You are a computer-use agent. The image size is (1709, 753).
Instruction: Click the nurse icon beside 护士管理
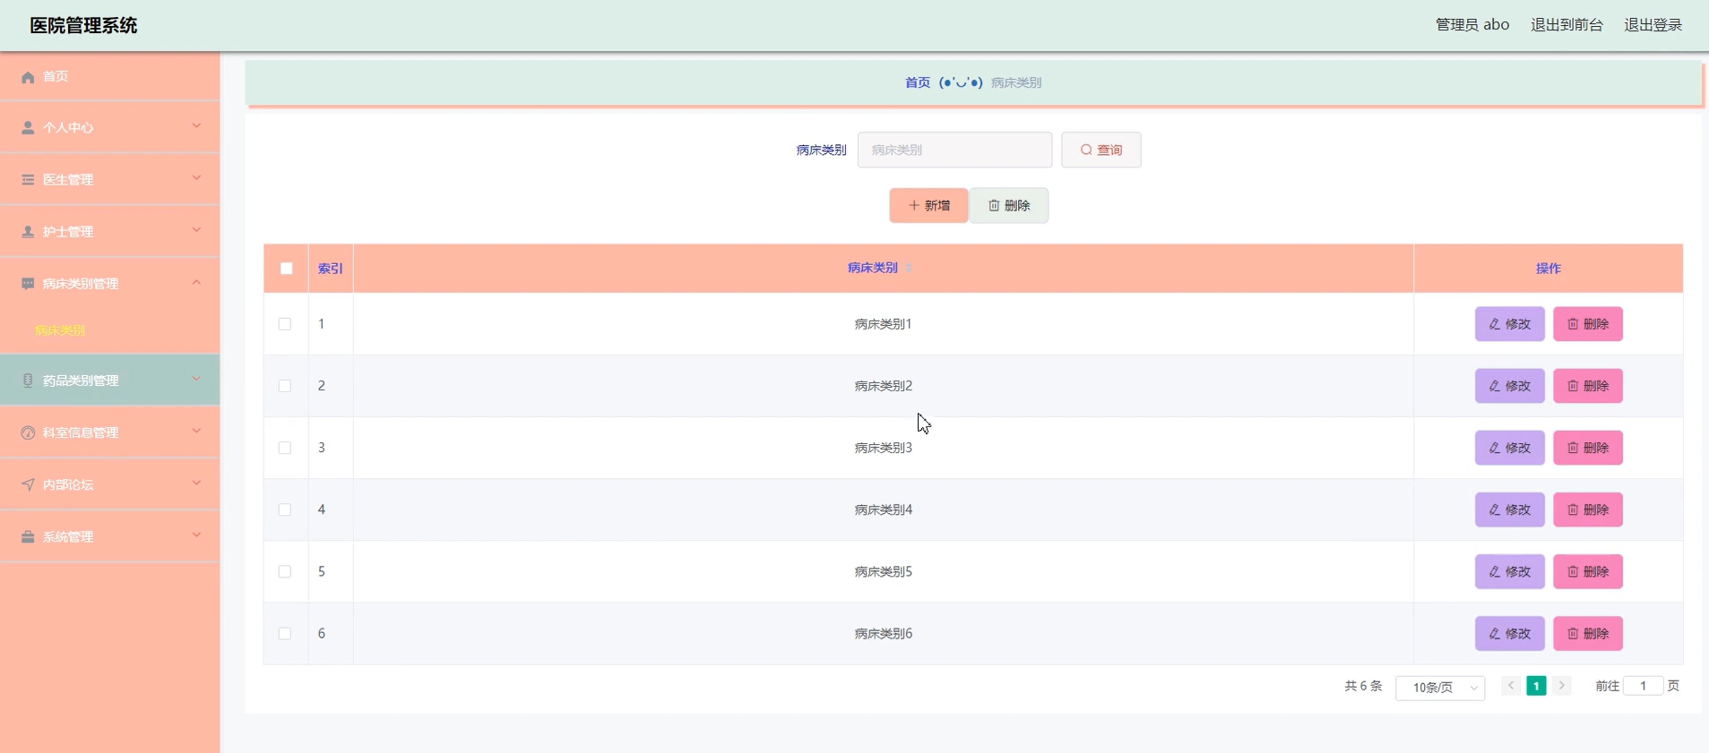click(28, 232)
